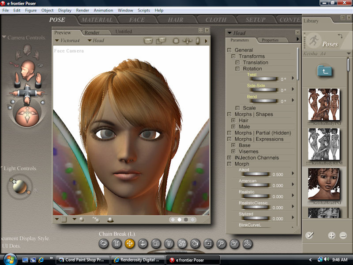Switch to the Properties tab

click(270, 40)
